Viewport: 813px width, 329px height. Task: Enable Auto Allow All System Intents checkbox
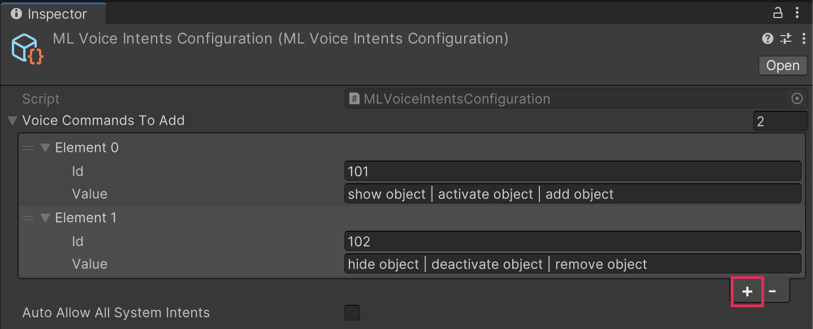coord(352,313)
